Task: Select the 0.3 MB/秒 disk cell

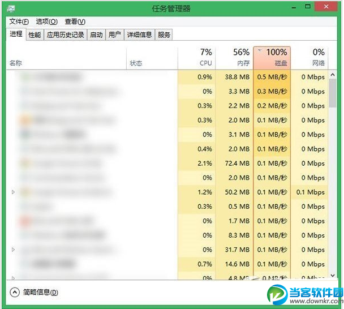Action: [272, 91]
